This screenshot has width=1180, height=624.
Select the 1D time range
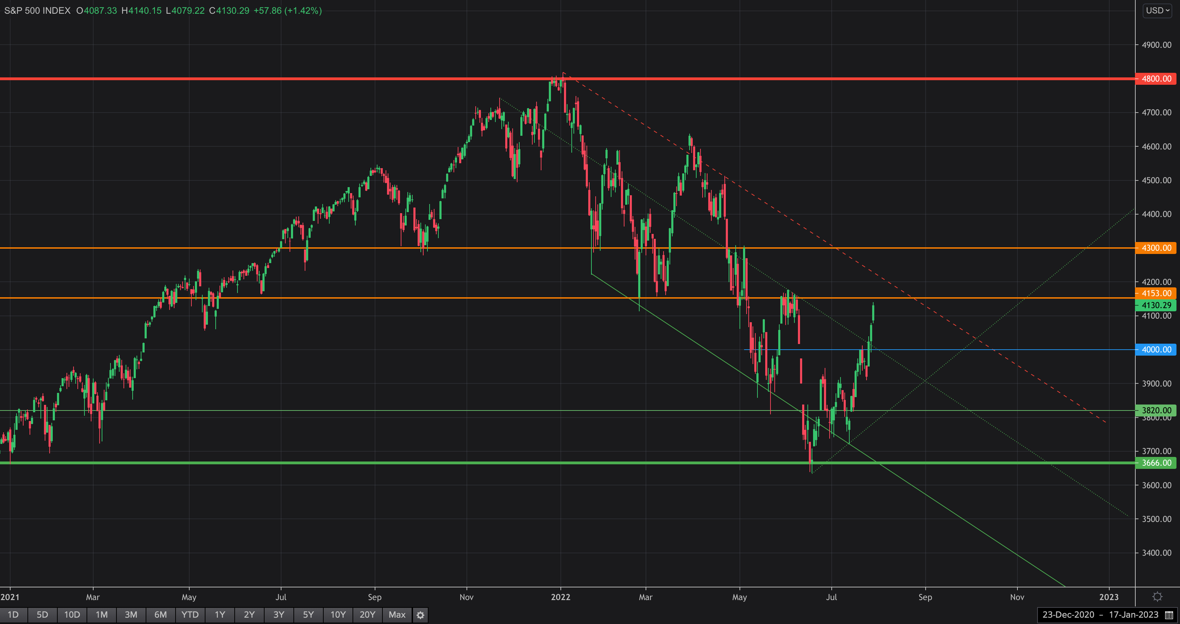(13, 615)
